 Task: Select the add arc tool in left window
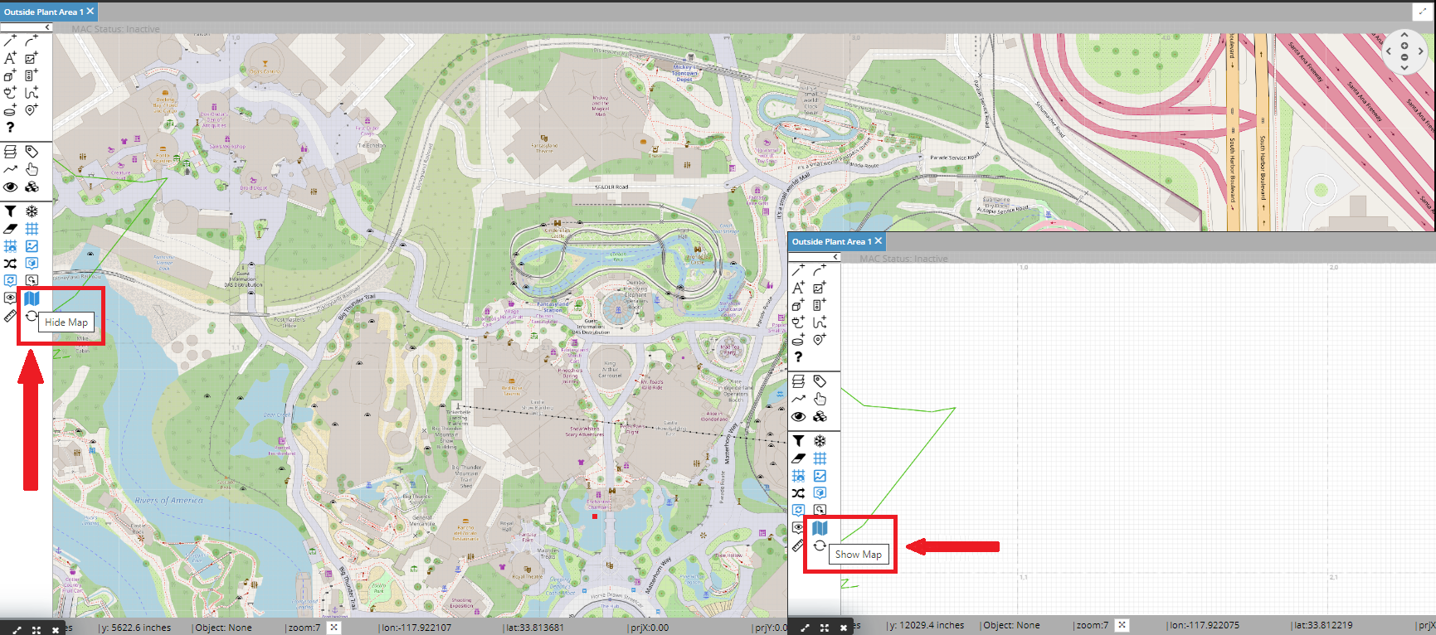[x=32, y=41]
